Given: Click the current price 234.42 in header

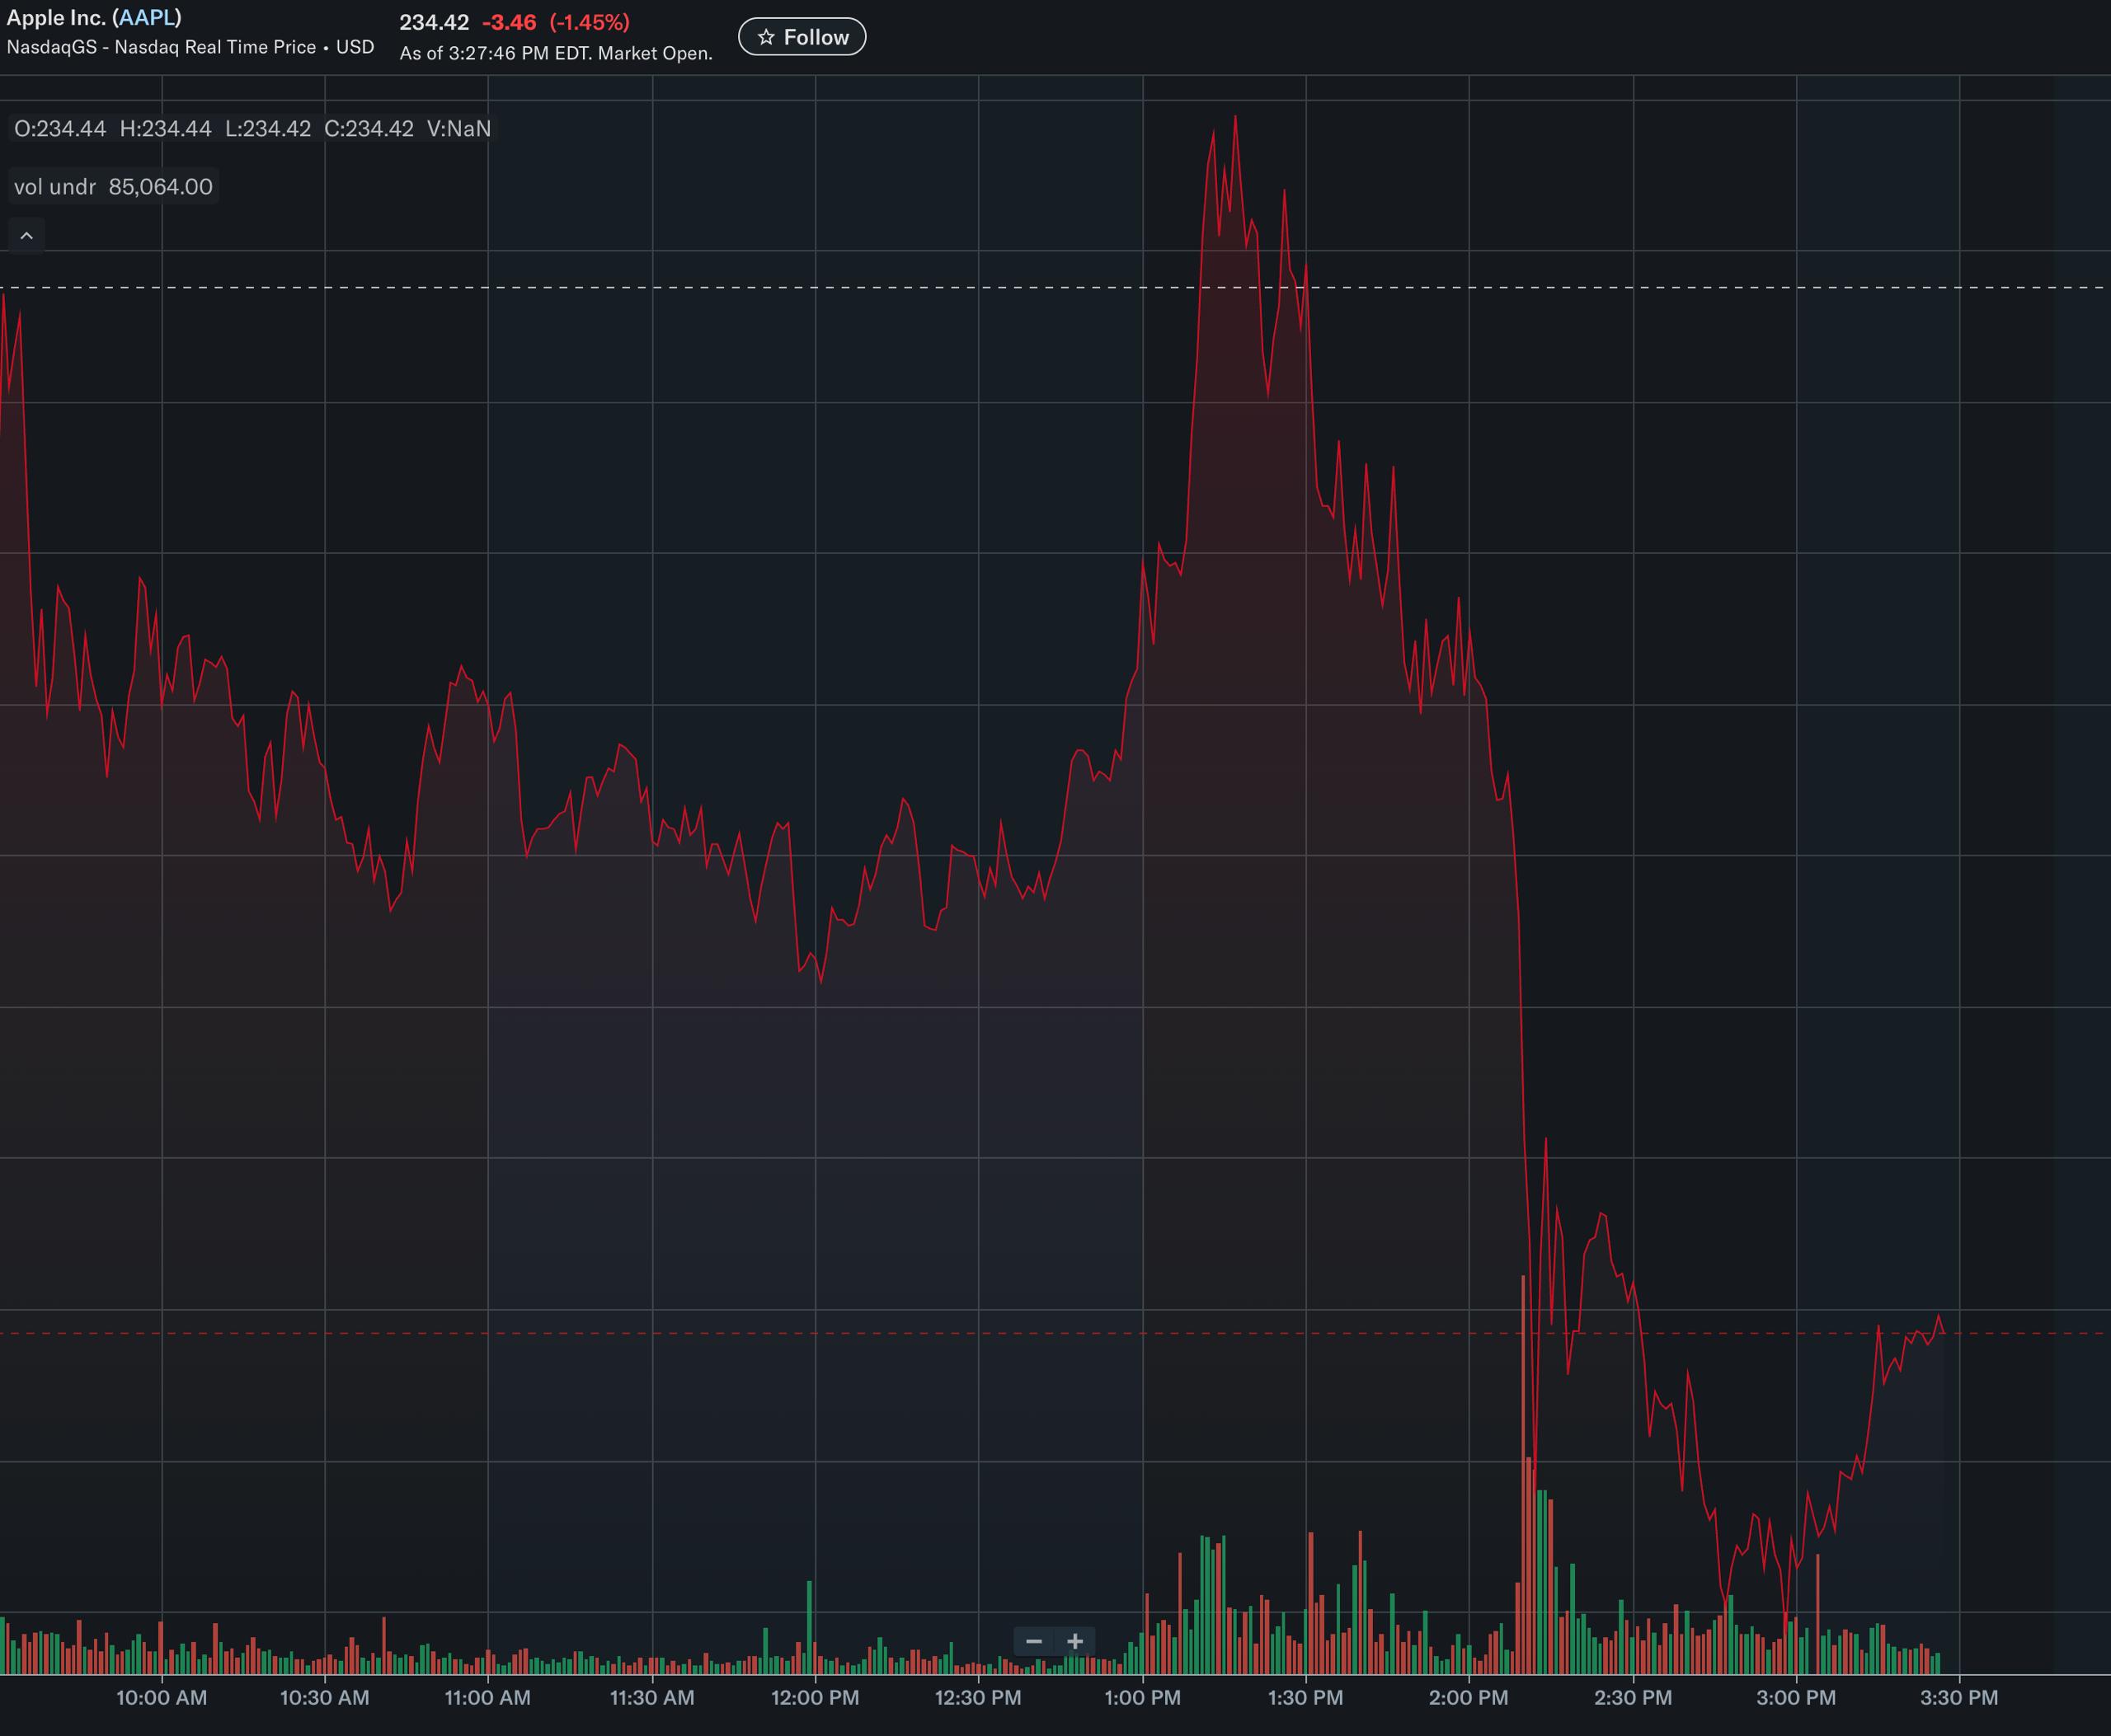Looking at the screenshot, I should (433, 22).
